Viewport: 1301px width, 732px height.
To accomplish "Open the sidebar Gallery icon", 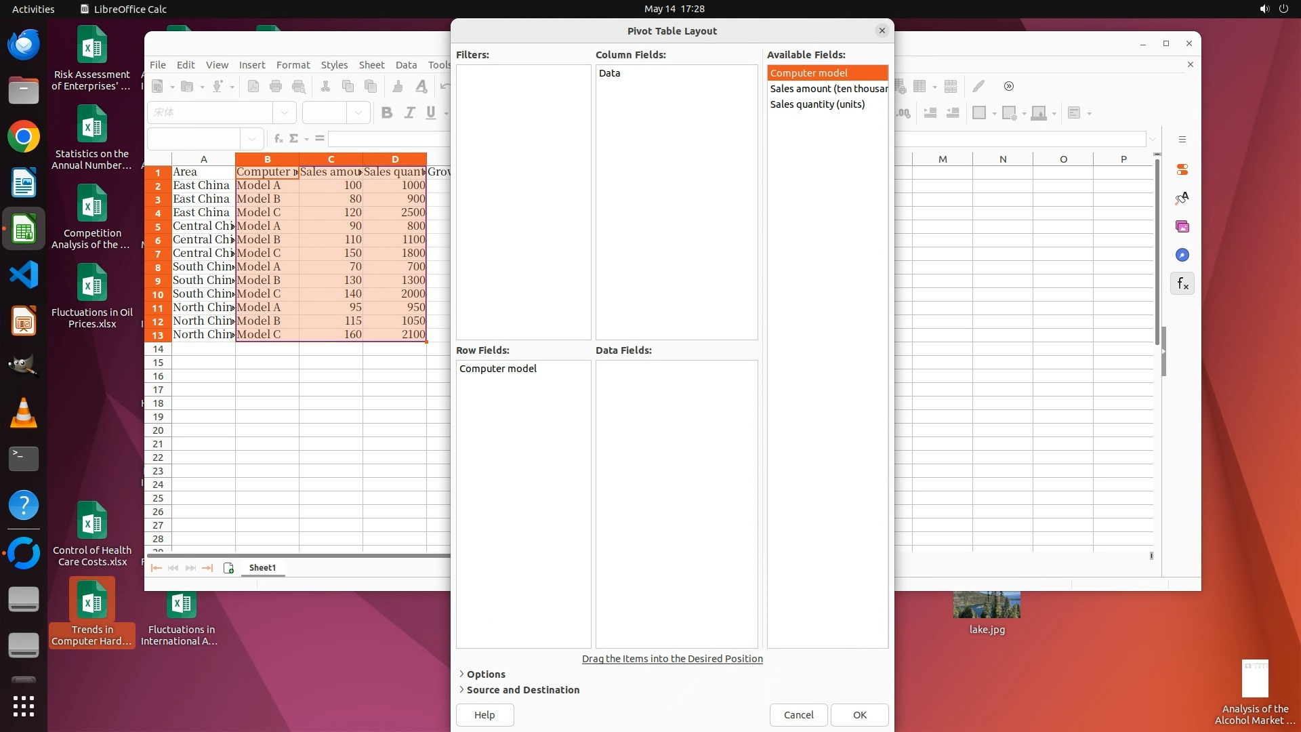I will pos(1182,226).
